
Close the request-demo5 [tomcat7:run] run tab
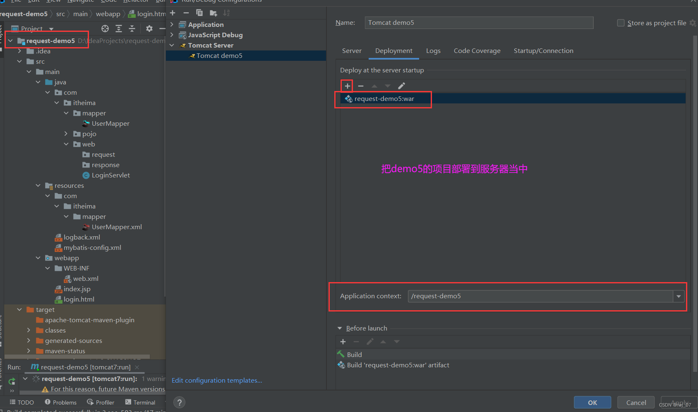pos(137,367)
